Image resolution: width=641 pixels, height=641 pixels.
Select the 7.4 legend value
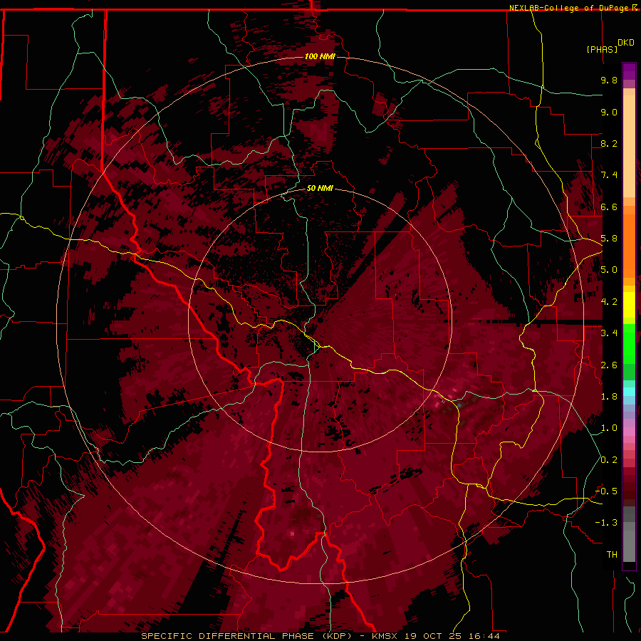(609, 175)
